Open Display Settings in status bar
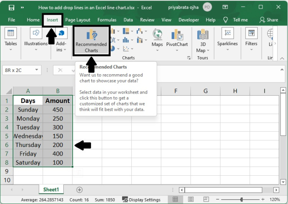288x204 pixels. click(x=141, y=199)
